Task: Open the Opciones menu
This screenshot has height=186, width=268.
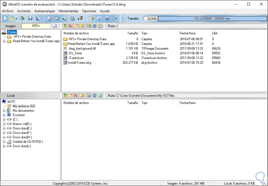Action: tap(89, 11)
